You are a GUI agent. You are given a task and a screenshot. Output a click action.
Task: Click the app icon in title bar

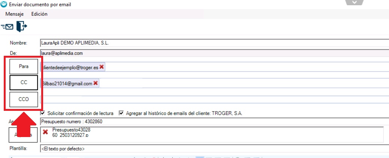pyautogui.click(x=4, y=4)
